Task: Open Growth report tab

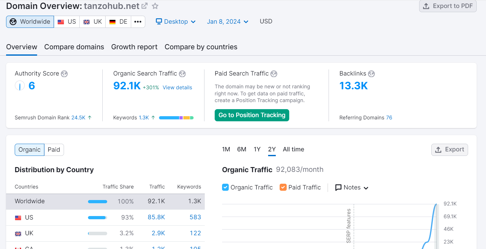Action: click(x=134, y=47)
